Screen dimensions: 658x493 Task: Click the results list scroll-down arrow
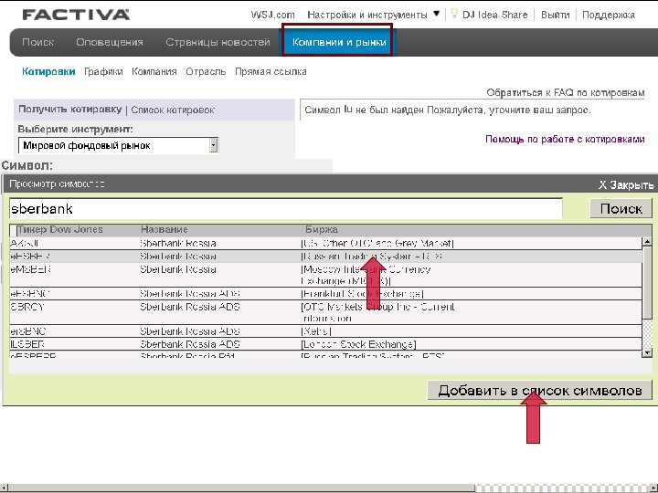(x=647, y=353)
